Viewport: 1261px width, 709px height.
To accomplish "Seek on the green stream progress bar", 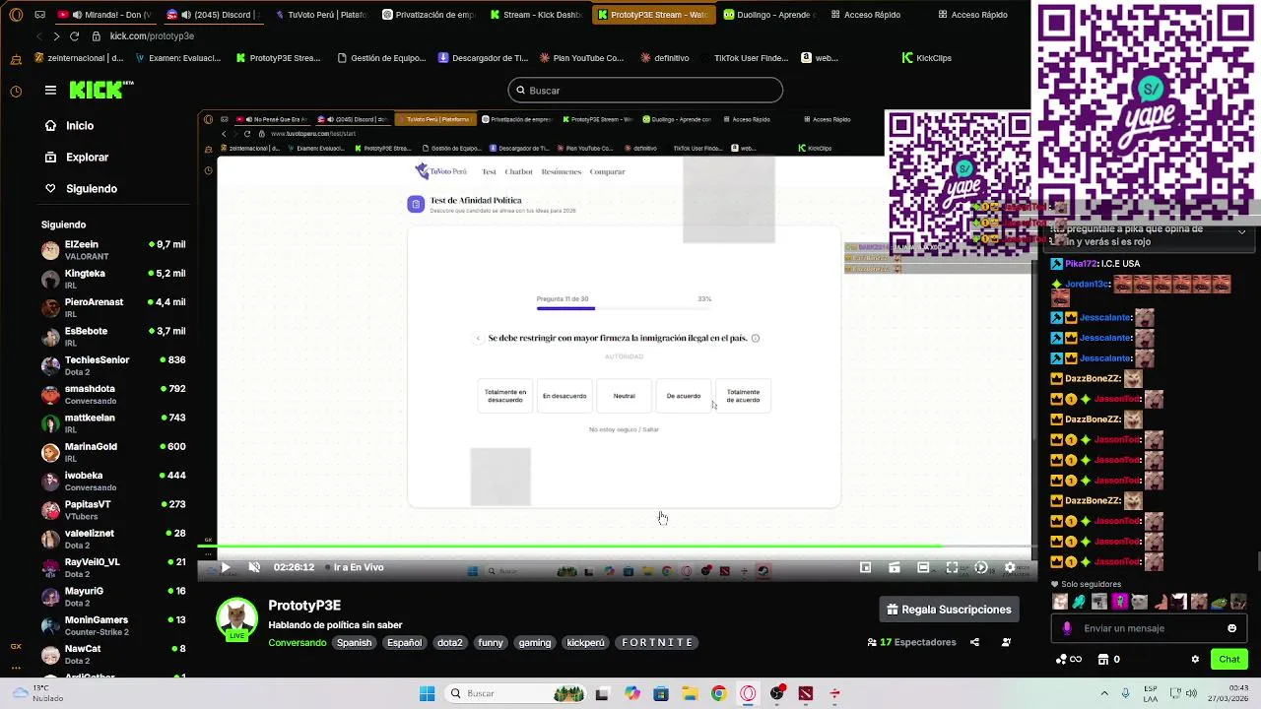I will [x=619, y=546].
